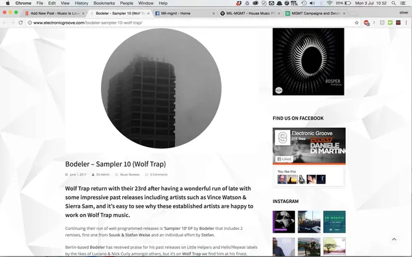Open the Bookmarks menu
412x257 pixels.
pos(104,3)
